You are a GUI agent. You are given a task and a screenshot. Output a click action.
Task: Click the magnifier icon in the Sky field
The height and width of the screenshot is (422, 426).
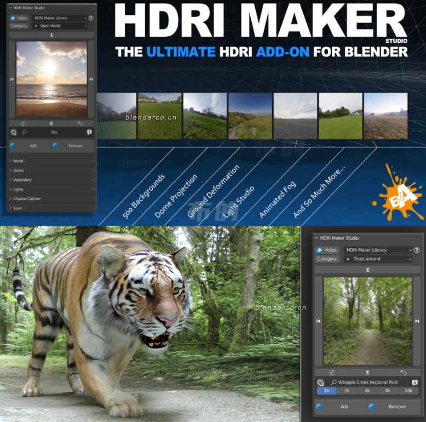(x=24, y=132)
